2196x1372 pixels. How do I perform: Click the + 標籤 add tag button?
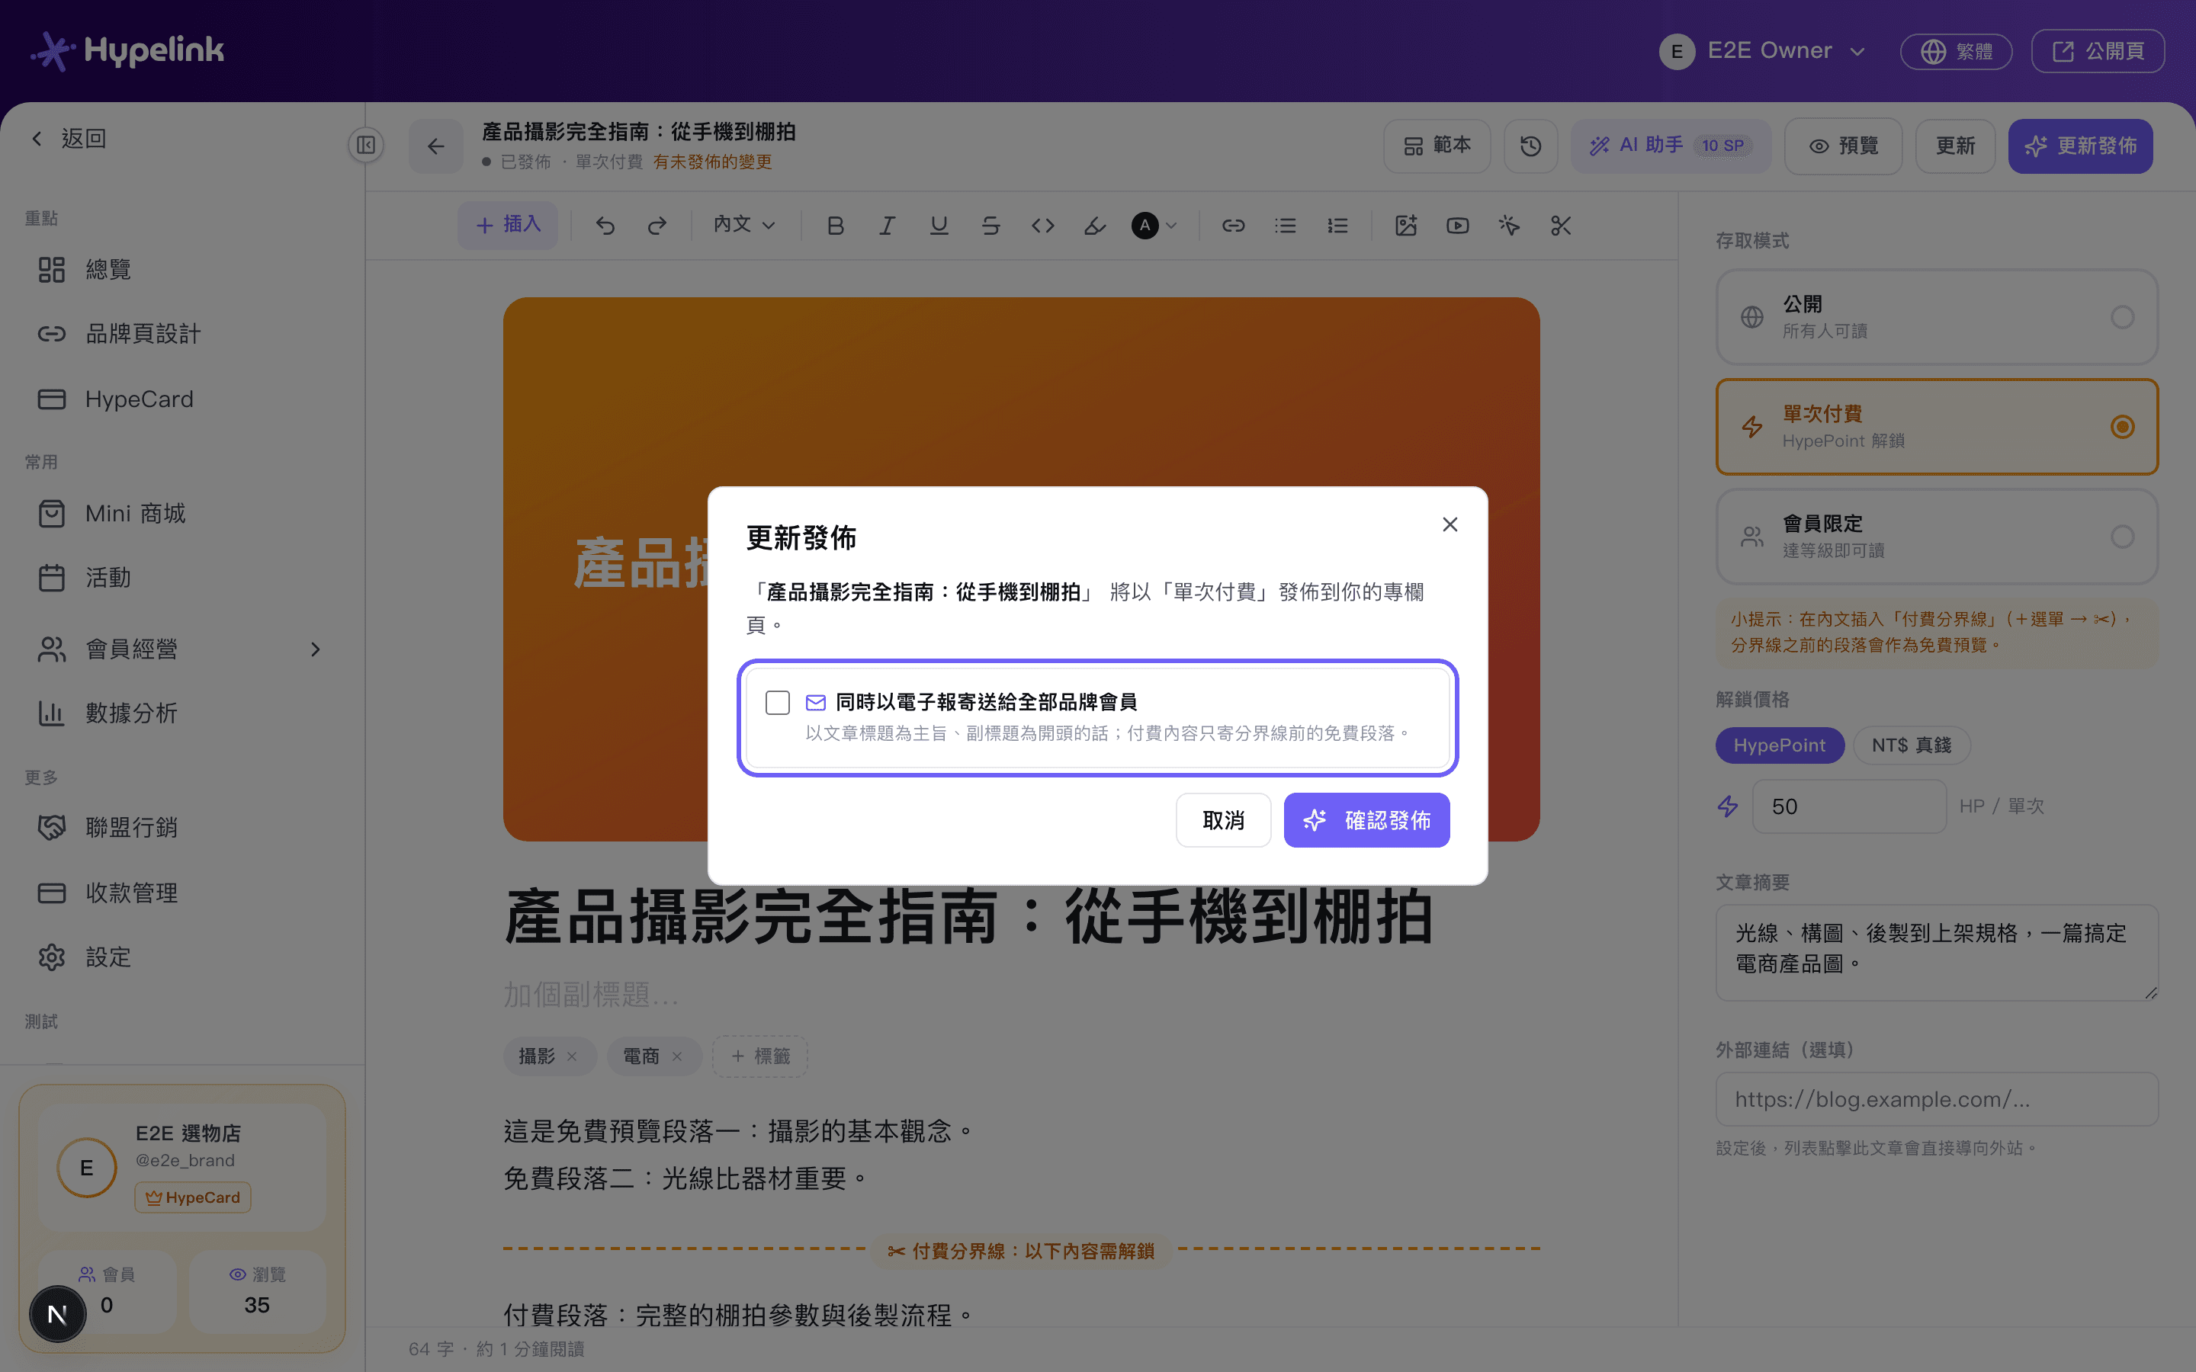click(760, 1056)
